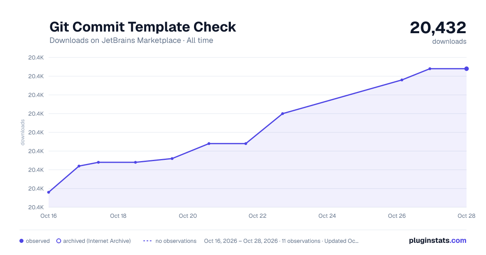The height and width of the screenshot is (255, 486).
Task: Click the archived Internet Archive legend marker
Action: click(59, 241)
